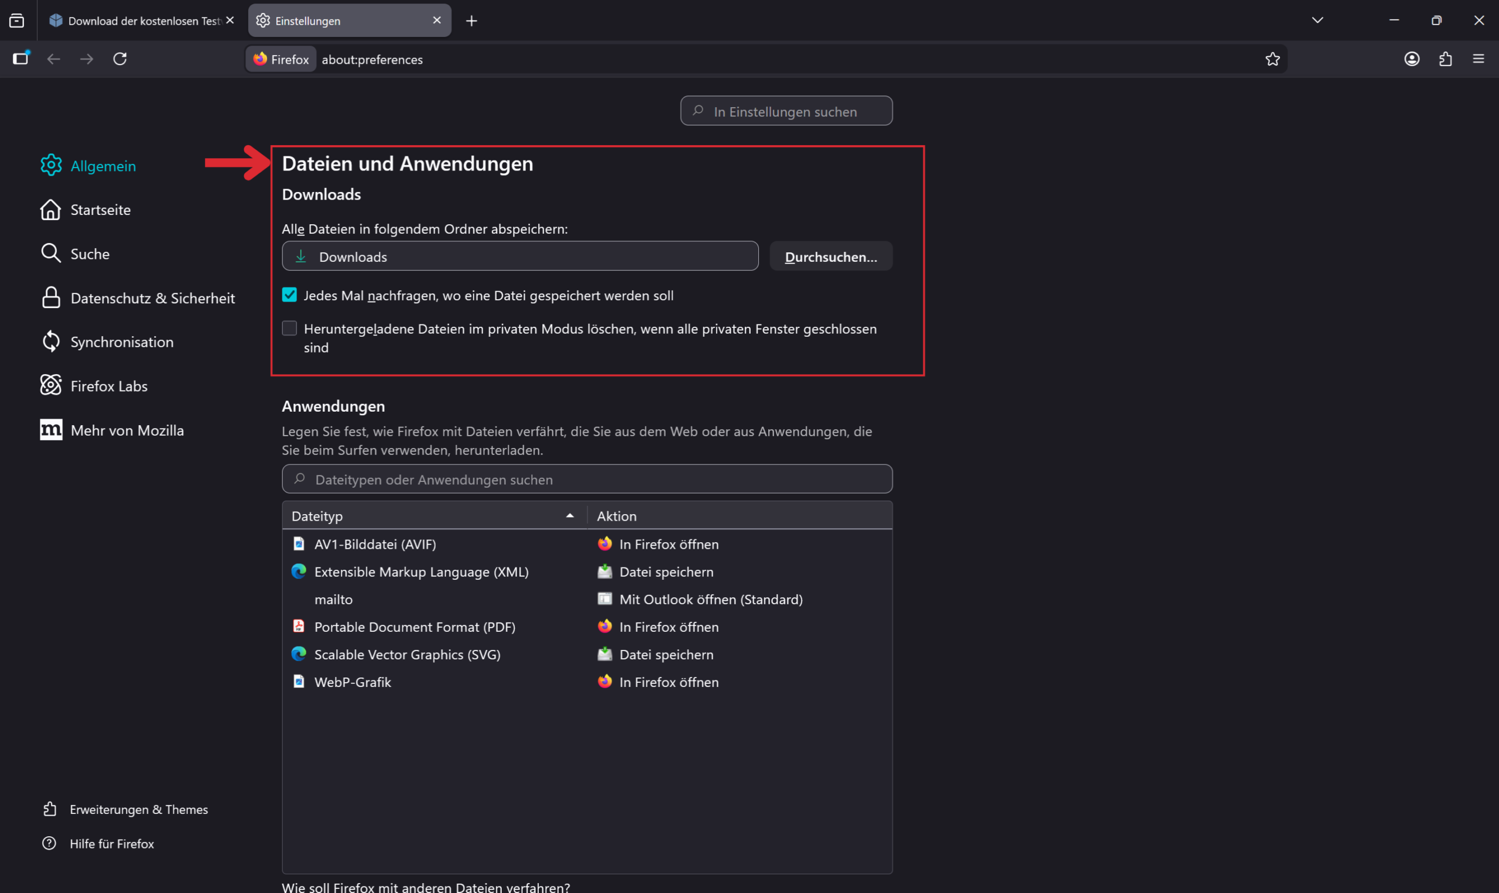Screen dimensions: 1499x893
Task: Reload the current page
Action: pos(120,59)
